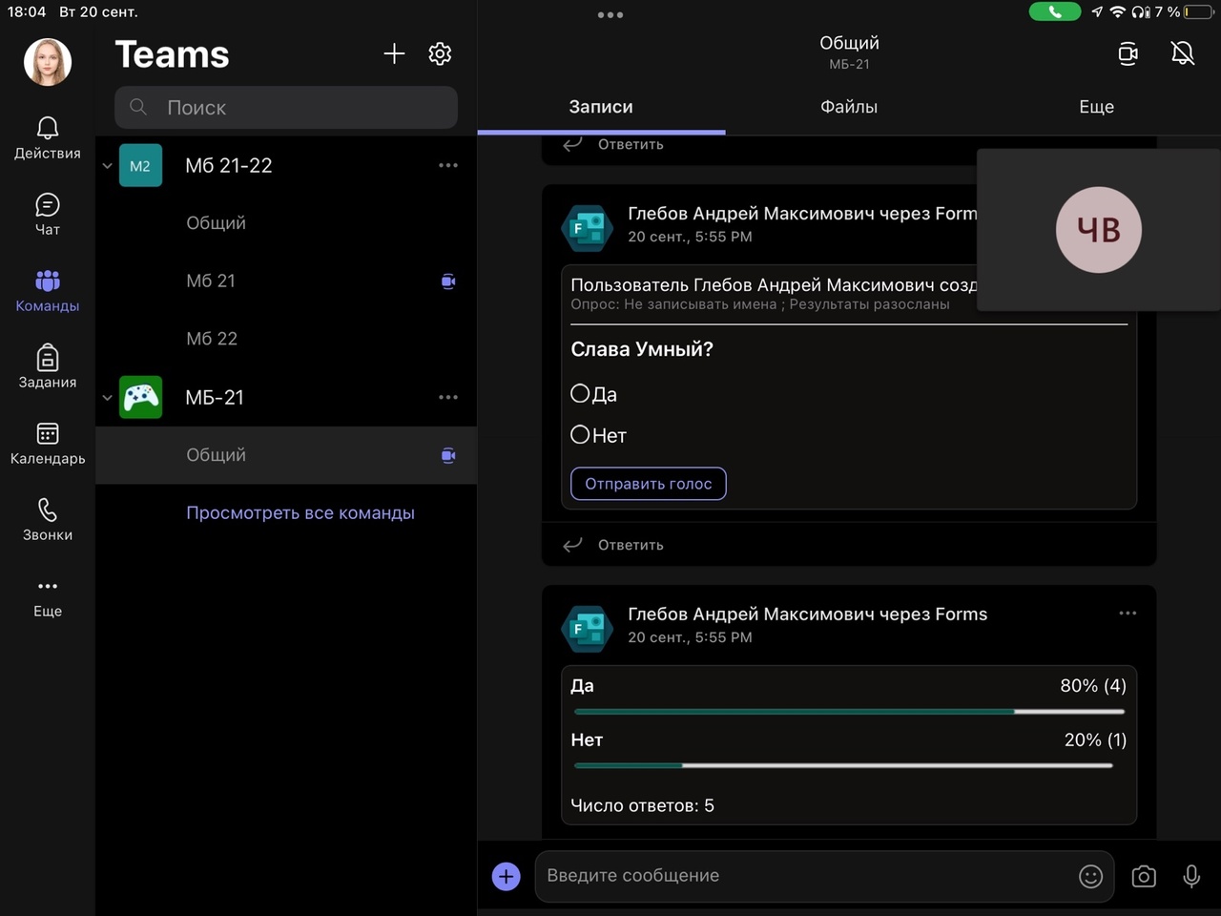Open the emoji picker
1221x916 pixels.
click(1090, 876)
